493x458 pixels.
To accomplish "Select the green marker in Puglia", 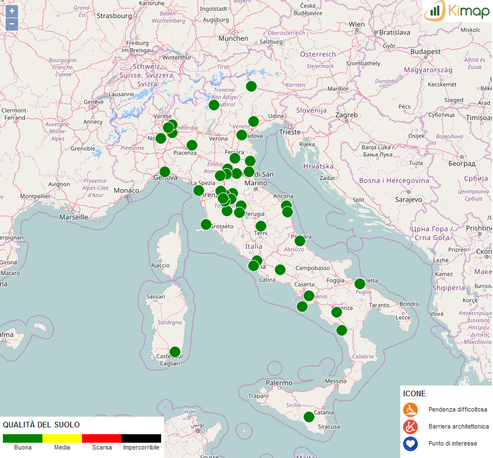I will point(360,284).
